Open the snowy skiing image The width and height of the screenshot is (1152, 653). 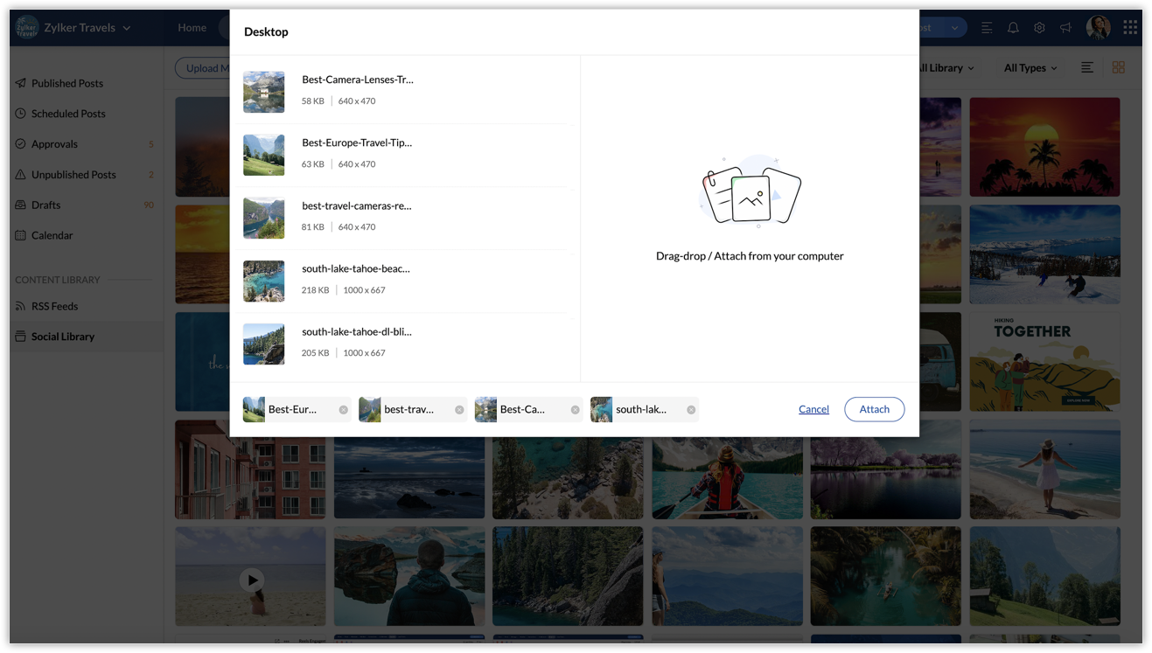click(x=1044, y=254)
